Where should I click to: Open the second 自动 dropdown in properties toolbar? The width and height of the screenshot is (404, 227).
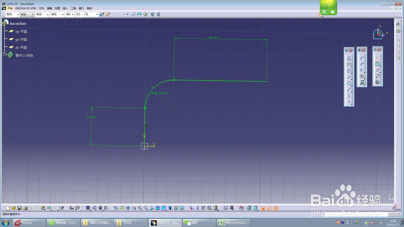(x=27, y=15)
